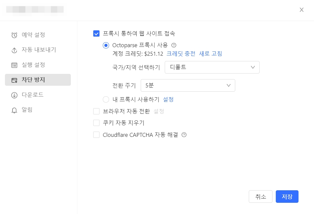The image size is (314, 214).
Task: Enable the 쿠키 자동 지우기 checkbox
Action: pos(97,123)
